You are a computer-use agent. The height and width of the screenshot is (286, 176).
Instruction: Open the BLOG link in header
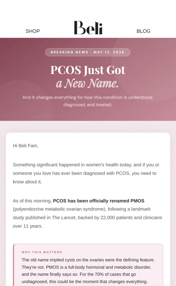click(x=143, y=31)
